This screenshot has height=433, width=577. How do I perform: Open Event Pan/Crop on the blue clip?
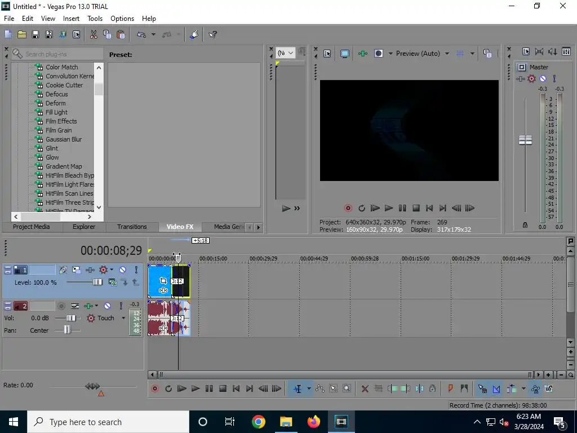163,281
